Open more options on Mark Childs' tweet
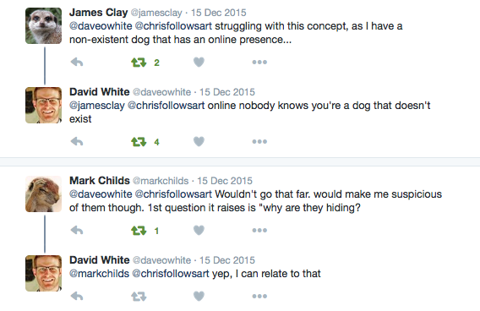This screenshot has width=480, height=311. (259, 230)
